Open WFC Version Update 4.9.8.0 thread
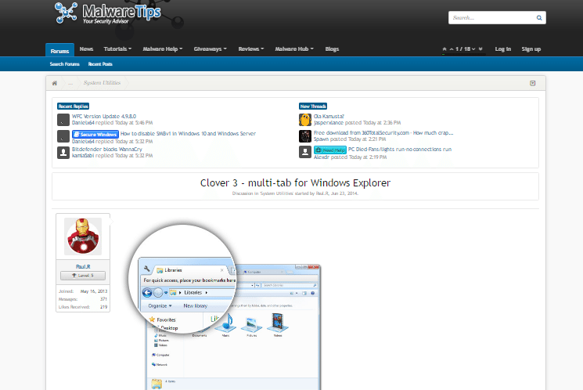Screen dimensions: 583x390 [104, 117]
